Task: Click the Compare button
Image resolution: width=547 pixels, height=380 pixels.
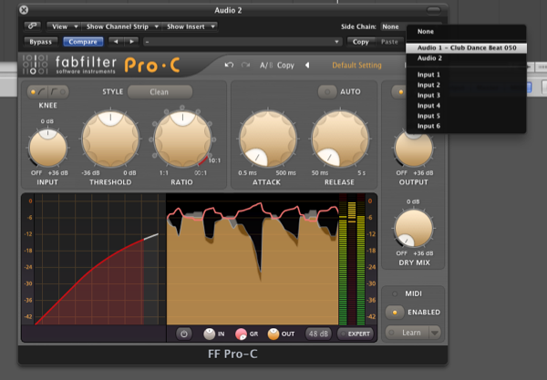Action: tap(83, 42)
